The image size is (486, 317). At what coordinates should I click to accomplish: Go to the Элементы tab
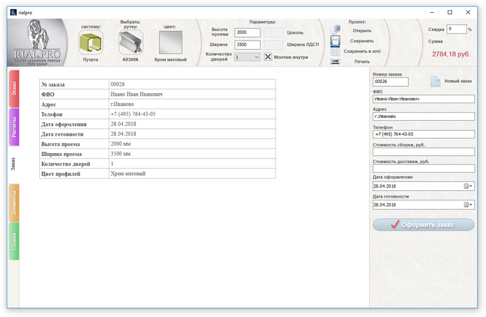pos(14,203)
